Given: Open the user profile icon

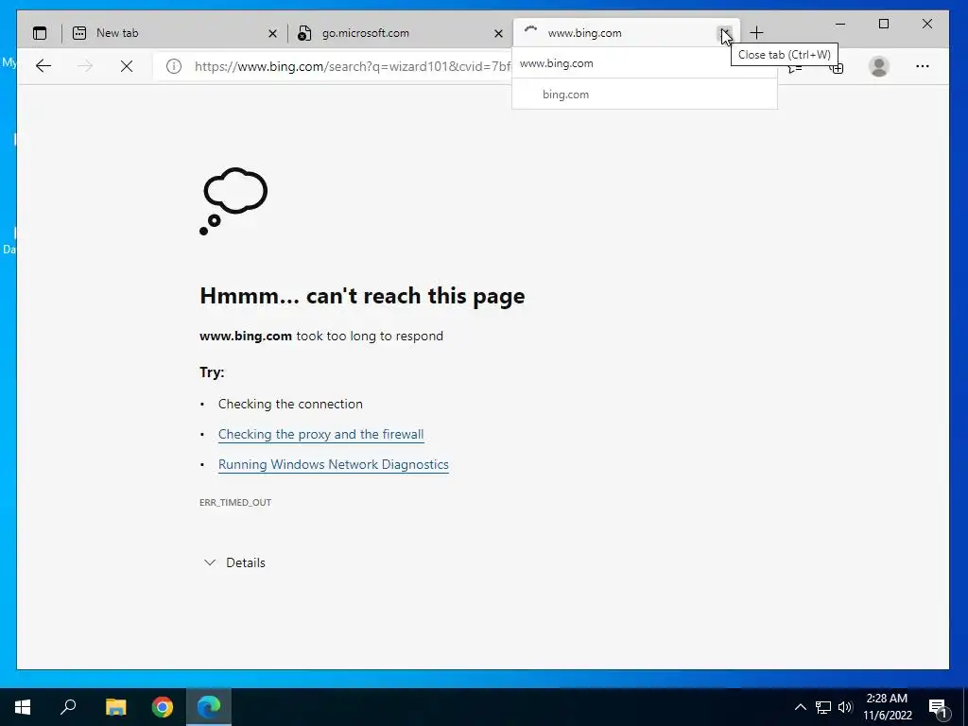Looking at the screenshot, I should [x=878, y=66].
